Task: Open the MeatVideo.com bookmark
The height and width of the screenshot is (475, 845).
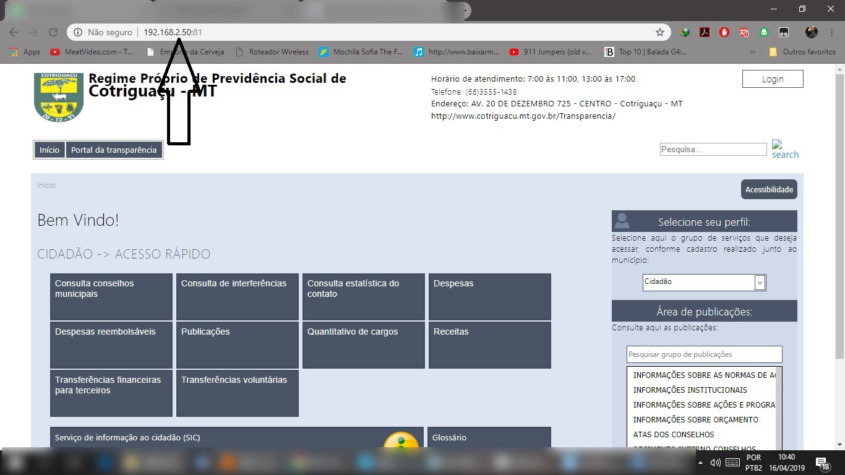Action: [x=92, y=52]
